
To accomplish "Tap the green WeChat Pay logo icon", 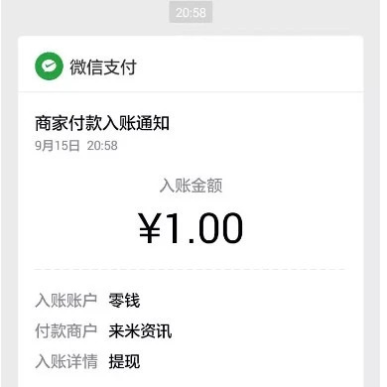I will coord(49,66).
